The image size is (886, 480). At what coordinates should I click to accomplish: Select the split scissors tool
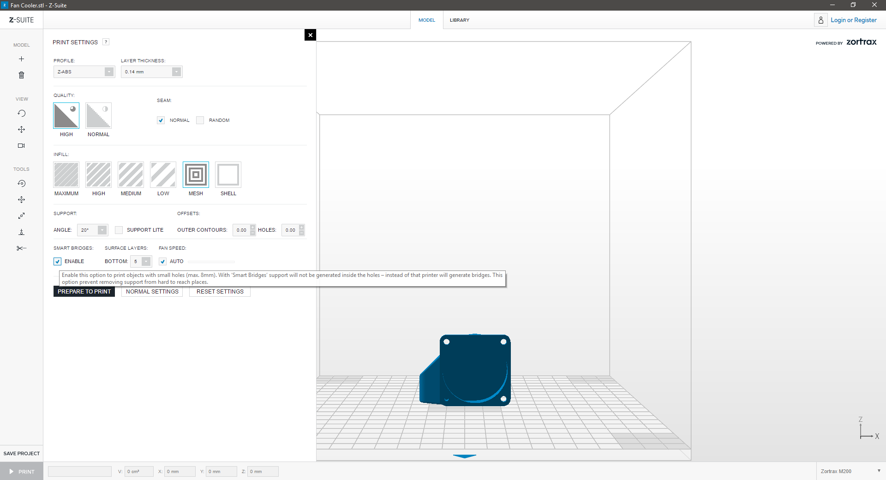21,248
